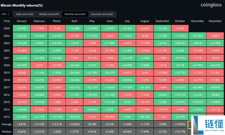Click the January column header

22,21
